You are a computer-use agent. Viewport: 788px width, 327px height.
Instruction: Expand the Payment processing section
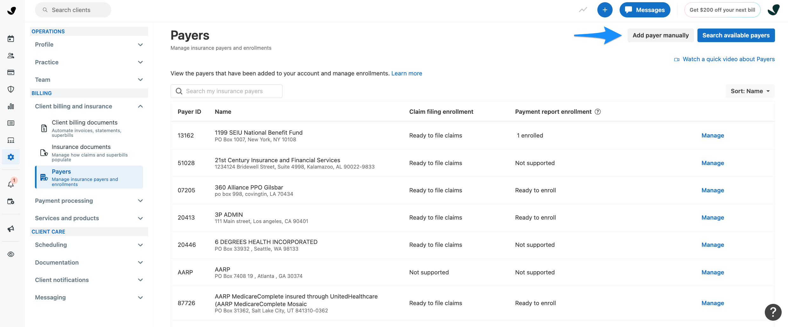click(x=89, y=201)
